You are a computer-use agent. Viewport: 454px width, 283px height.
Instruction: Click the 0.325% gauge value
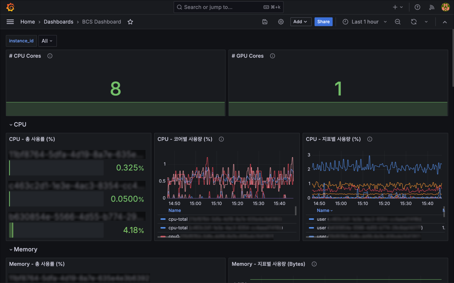(130, 168)
